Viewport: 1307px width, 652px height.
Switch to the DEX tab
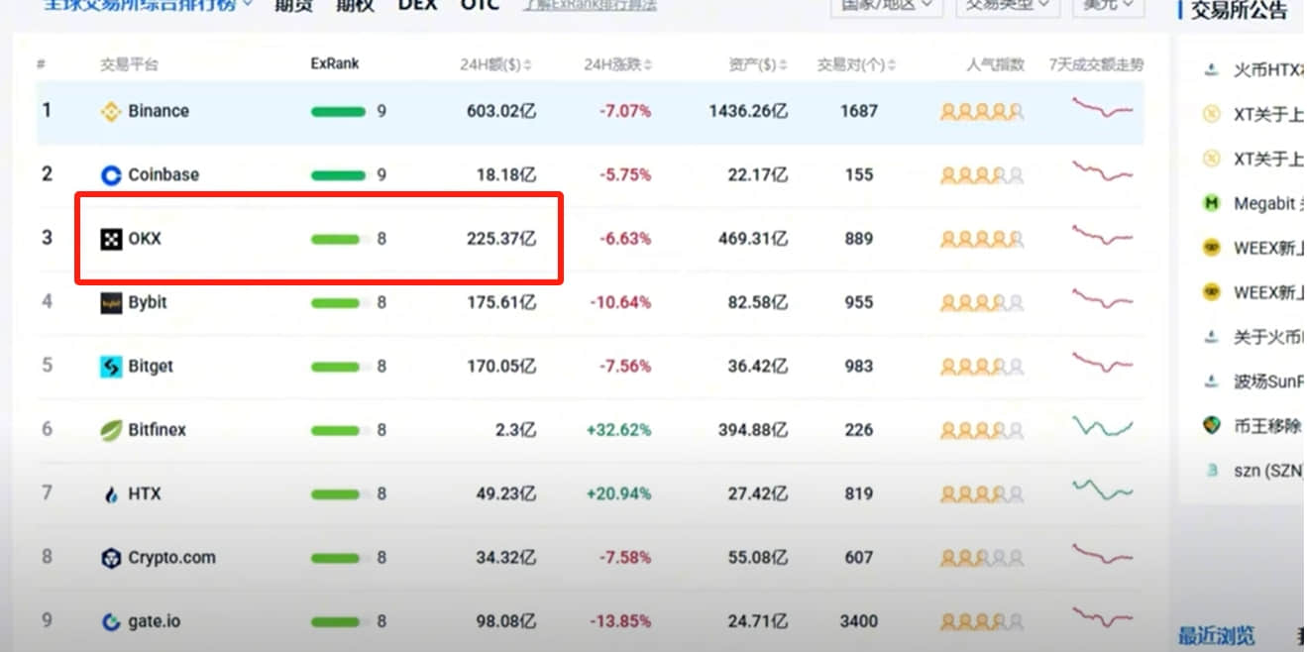[x=417, y=5]
